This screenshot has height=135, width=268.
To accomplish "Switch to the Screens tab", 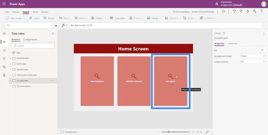I will point(16,40).
